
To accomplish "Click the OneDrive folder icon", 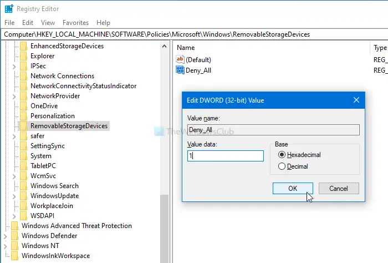I will click(23, 106).
